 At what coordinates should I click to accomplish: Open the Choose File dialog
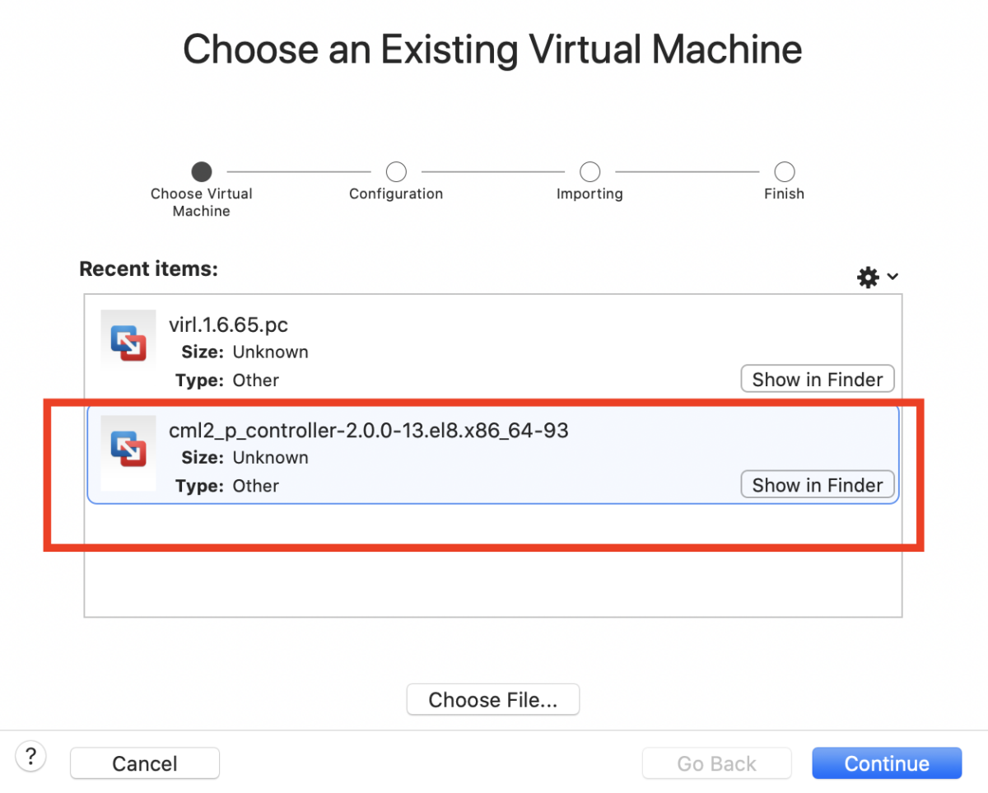(x=492, y=699)
